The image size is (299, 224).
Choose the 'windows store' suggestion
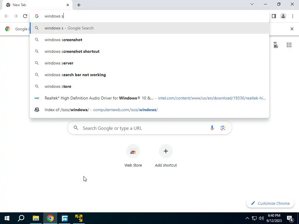[149, 86]
